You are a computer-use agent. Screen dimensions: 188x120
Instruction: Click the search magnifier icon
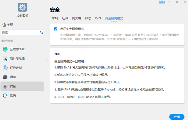[x=41, y=32]
